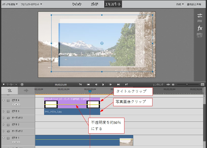The width and height of the screenshot is (207, 148).
Task: Toggle the ビデオ 3 track film icon
Action: pos(8,111)
